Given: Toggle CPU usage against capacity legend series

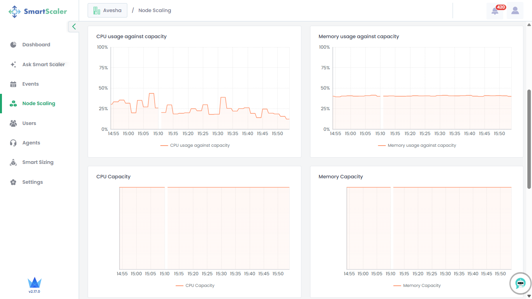Looking at the screenshot, I should pyautogui.click(x=195, y=146).
